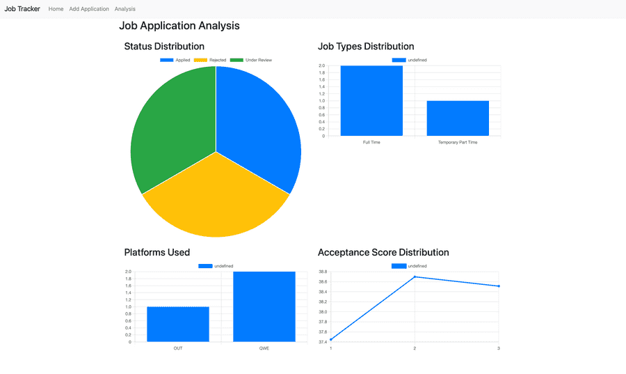Click the OUT platform bar

pyautogui.click(x=178, y=325)
